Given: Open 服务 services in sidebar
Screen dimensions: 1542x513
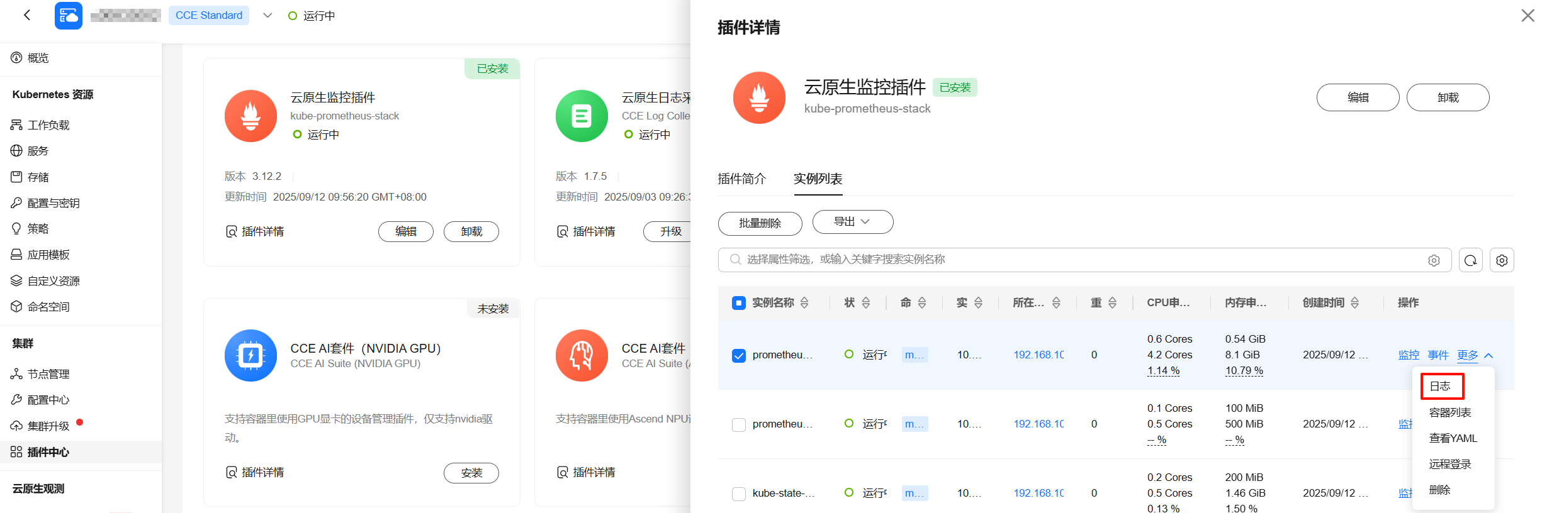Looking at the screenshot, I should click(x=38, y=151).
